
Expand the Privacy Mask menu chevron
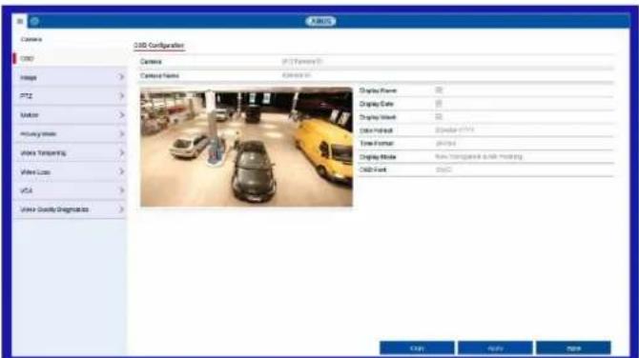121,134
